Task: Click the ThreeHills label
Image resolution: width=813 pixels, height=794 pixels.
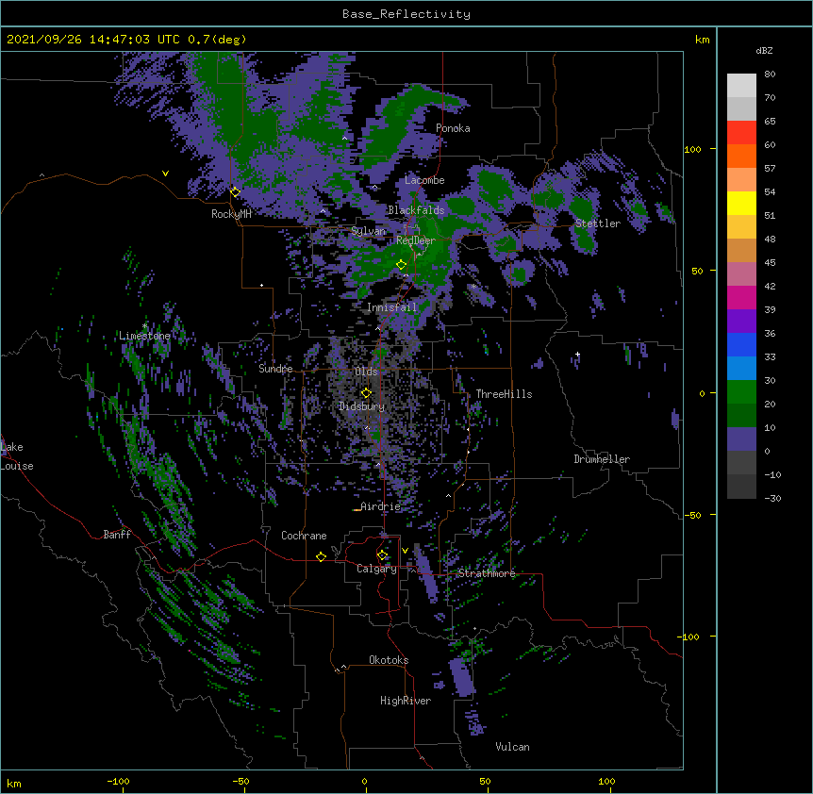Action: tap(504, 394)
